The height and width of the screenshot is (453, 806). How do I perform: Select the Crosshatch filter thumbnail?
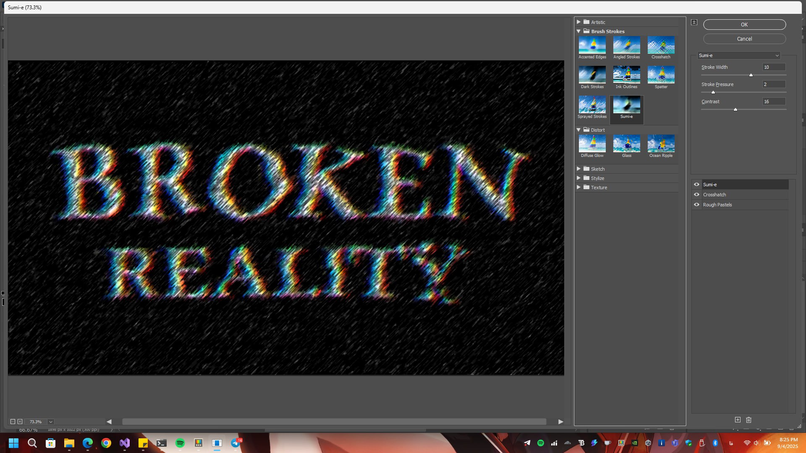[661, 45]
